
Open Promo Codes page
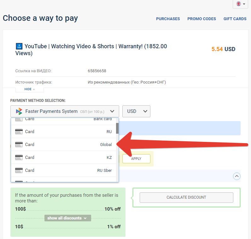point(201,19)
